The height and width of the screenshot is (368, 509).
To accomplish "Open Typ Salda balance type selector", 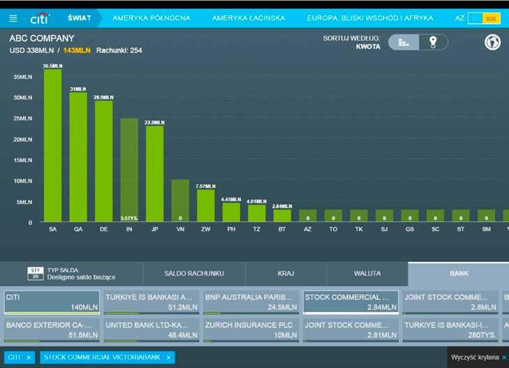I will (71, 274).
